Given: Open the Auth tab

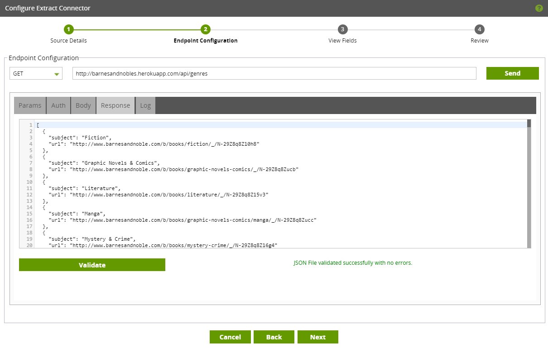Looking at the screenshot, I should 58,105.
